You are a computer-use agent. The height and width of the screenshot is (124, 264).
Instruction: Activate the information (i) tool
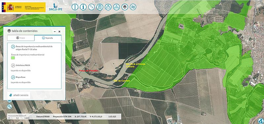(83, 7)
